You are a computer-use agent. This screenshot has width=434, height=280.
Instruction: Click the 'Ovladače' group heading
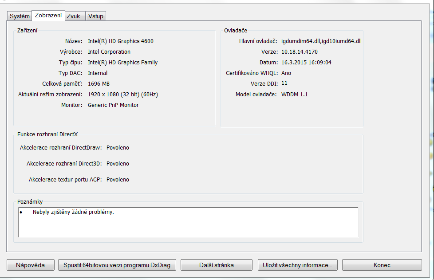coord(236,31)
